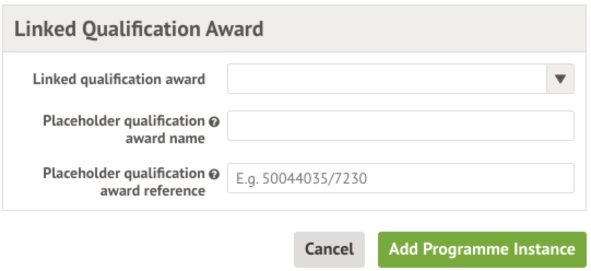Show tooltip for placeholder award name question mark

coord(214,121)
